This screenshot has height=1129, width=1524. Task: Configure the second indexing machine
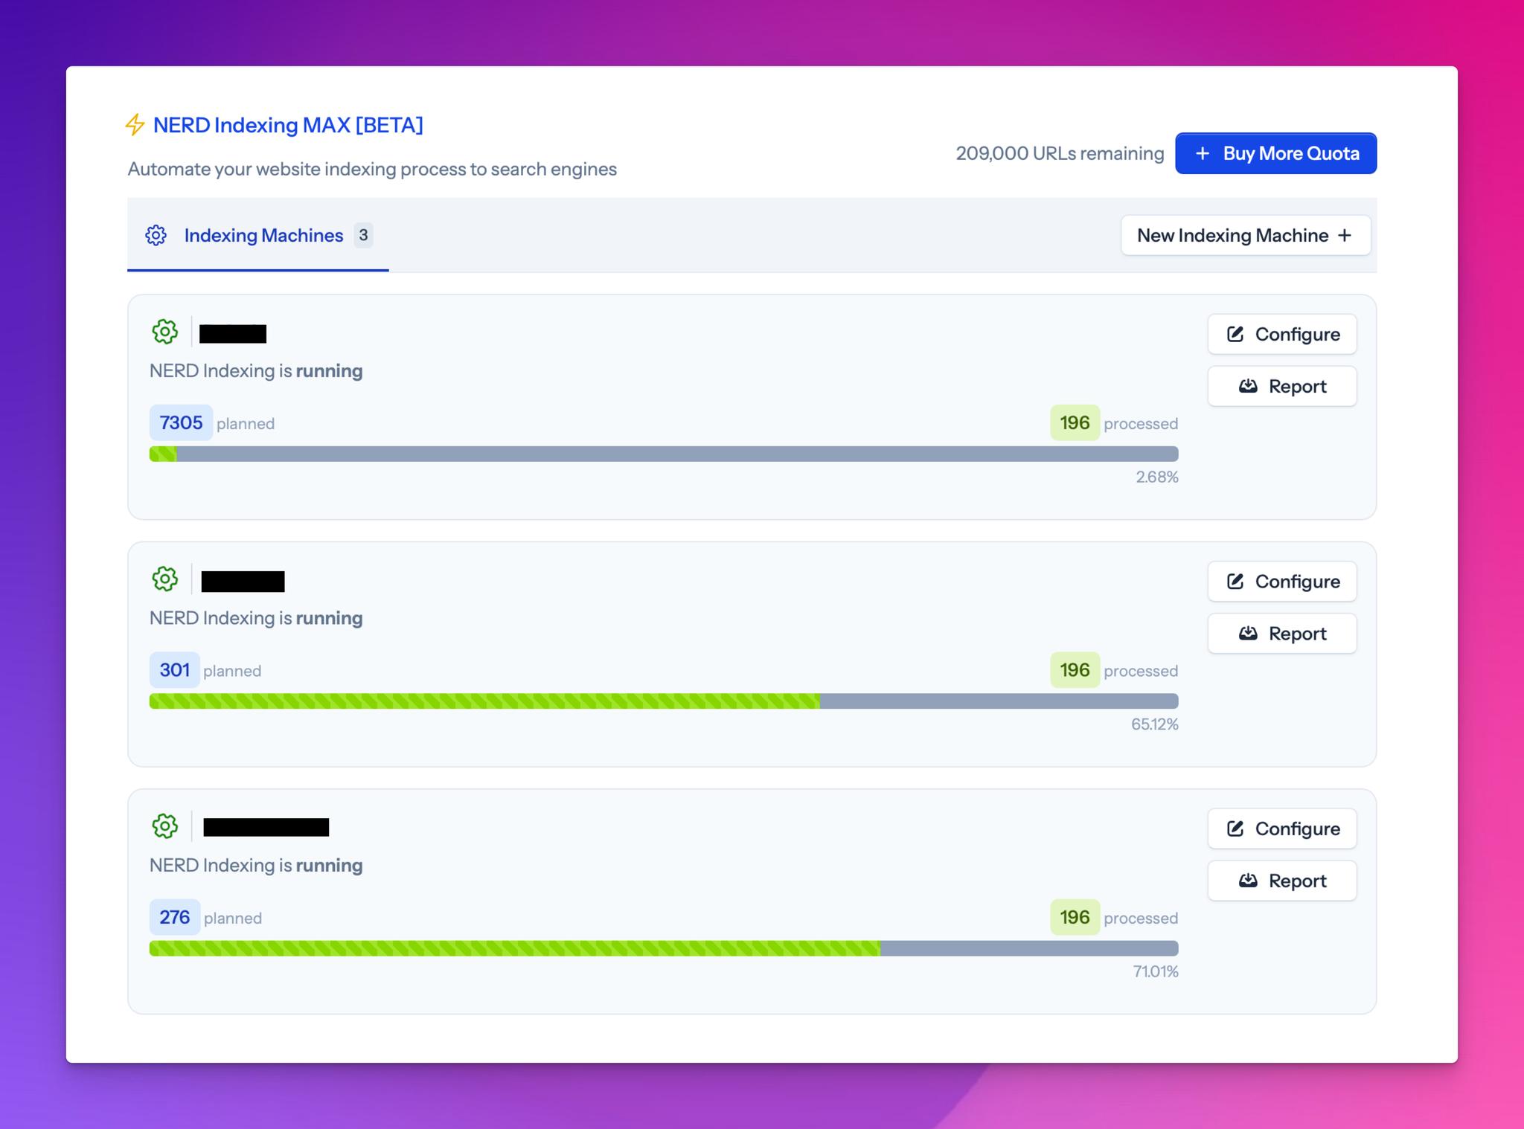(x=1282, y=582)
